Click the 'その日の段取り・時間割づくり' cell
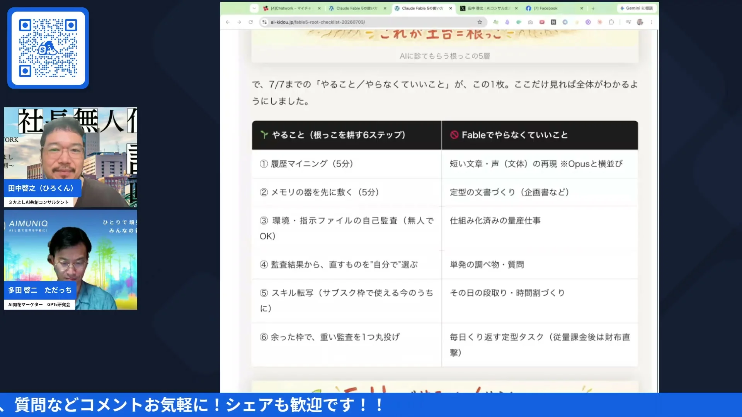The height and width of the screenshot is (417, 742). pyautogui.click(x=540, y=300)
